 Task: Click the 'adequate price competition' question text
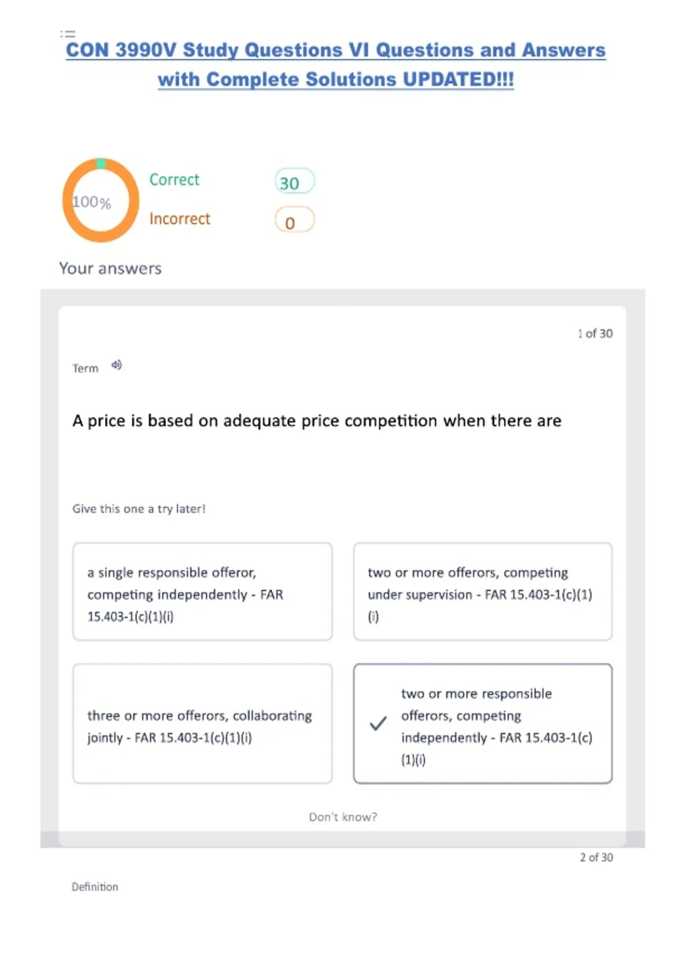pos(317,421)
